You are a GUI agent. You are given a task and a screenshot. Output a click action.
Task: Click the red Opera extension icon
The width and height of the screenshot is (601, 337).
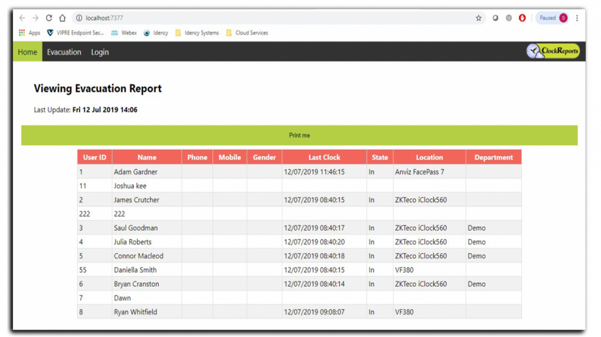[522, 18]
